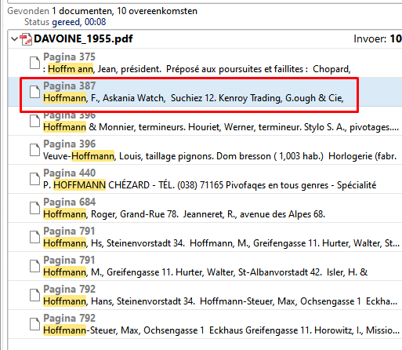Collapse the DAVOINE_1955.pdf results chevron
The image size is (402, 350).
pyautogui.click(x=14, y=39)
